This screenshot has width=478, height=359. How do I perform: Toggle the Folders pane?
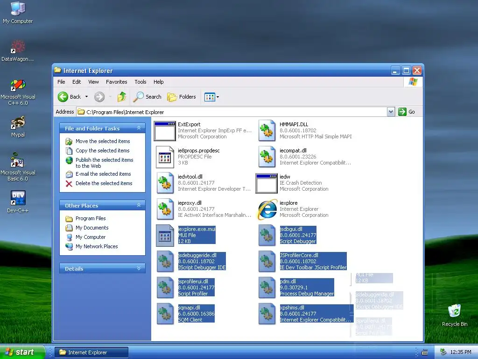182,97
